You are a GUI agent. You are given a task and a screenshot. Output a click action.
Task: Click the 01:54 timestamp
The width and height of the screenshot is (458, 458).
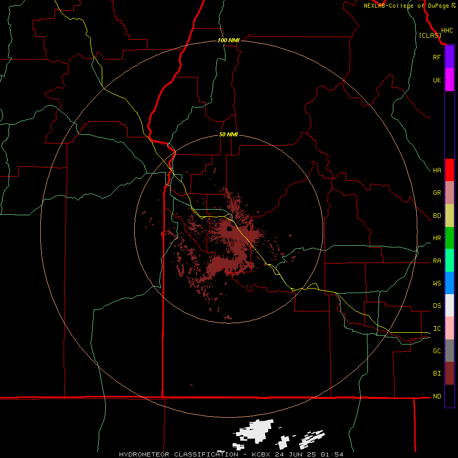[x=332, y=454]
